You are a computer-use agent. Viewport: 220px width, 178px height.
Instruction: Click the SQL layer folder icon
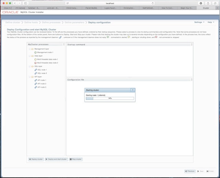point(32,66)
